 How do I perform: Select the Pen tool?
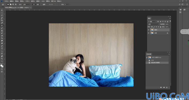[x=2, y=46]
